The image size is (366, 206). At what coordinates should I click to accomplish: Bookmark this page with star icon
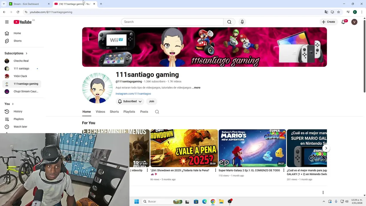pyautogui.click(x=339, y=12)
